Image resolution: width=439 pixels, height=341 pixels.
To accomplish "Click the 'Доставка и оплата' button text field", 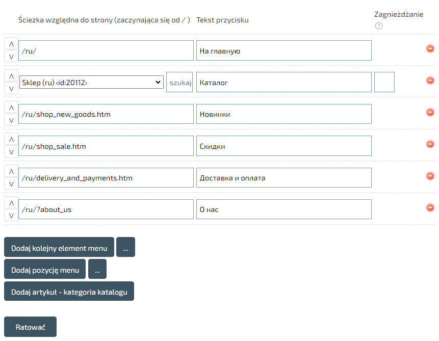I will 283,178.
